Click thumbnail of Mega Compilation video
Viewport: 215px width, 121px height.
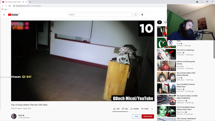(167, 100)
